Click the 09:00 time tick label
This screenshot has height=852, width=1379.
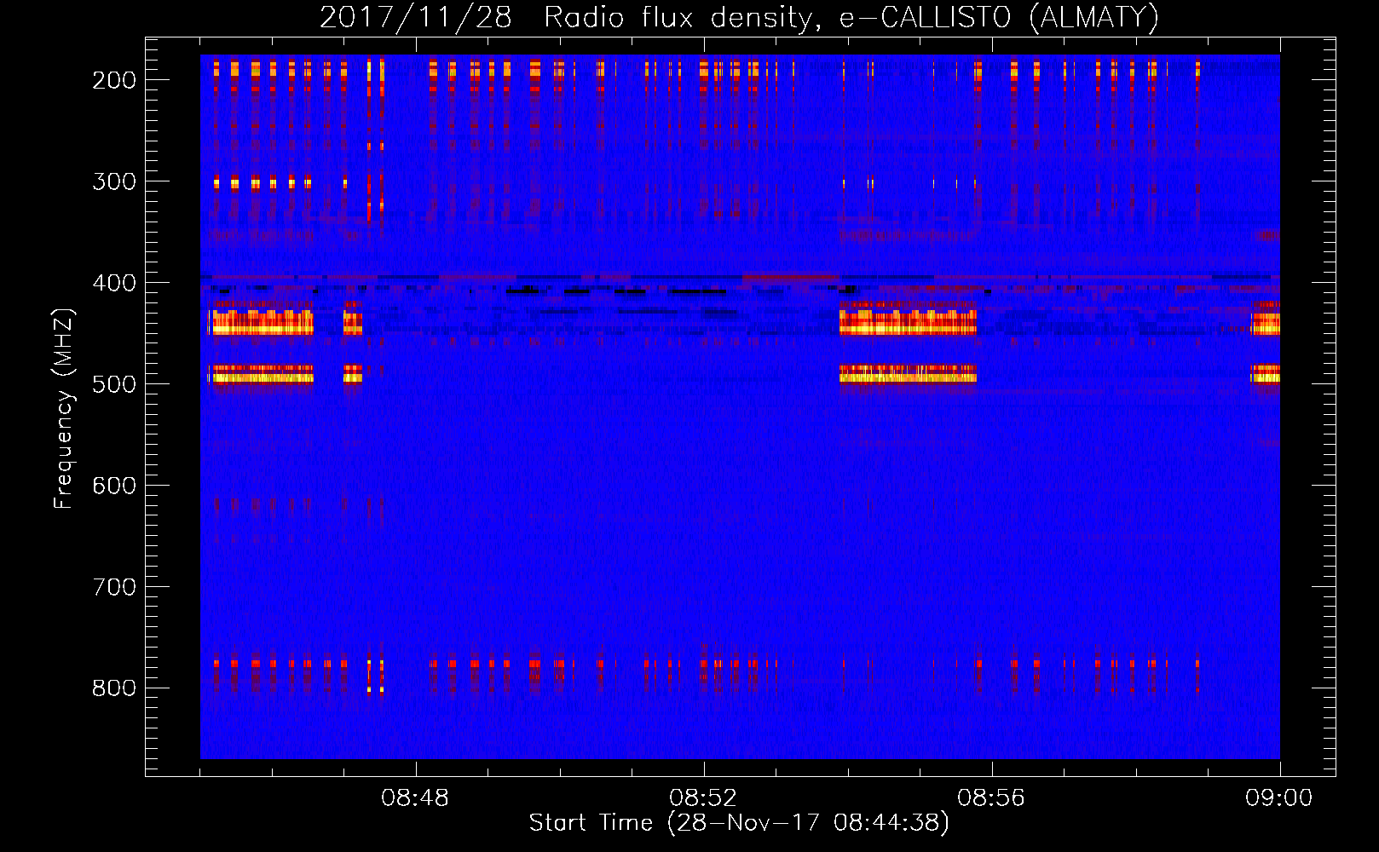(x=1279, y=798)
